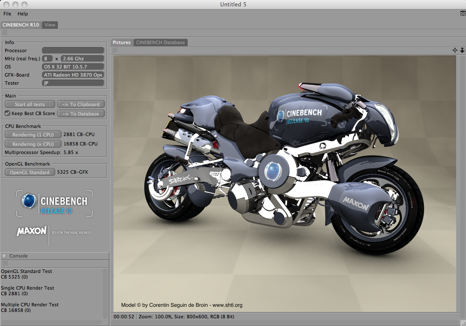Switch to the CINEBENCH R10 tab

pyautogui.click(x=21, y=25)
